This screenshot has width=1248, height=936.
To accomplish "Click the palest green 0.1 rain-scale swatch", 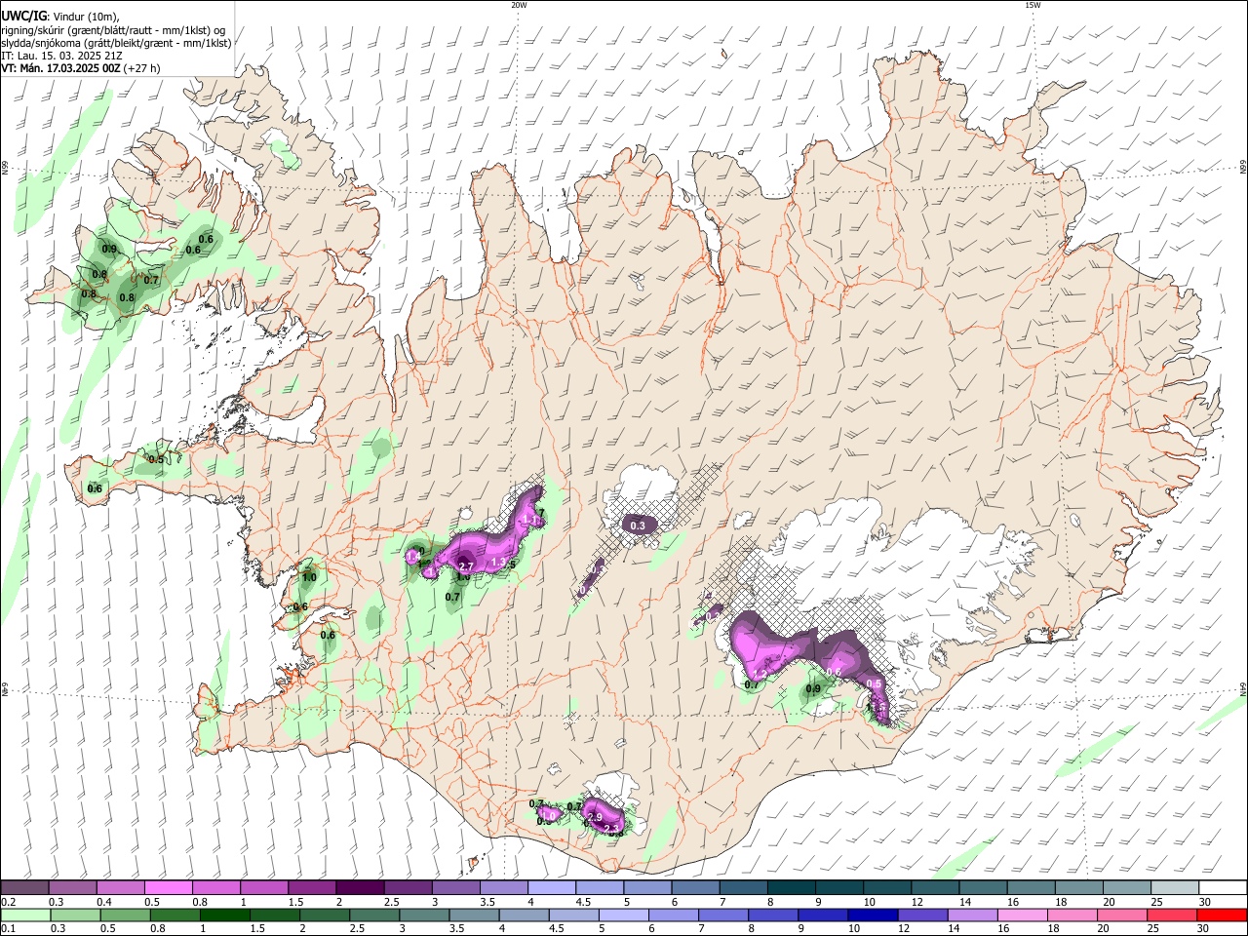I will [25, 916].
